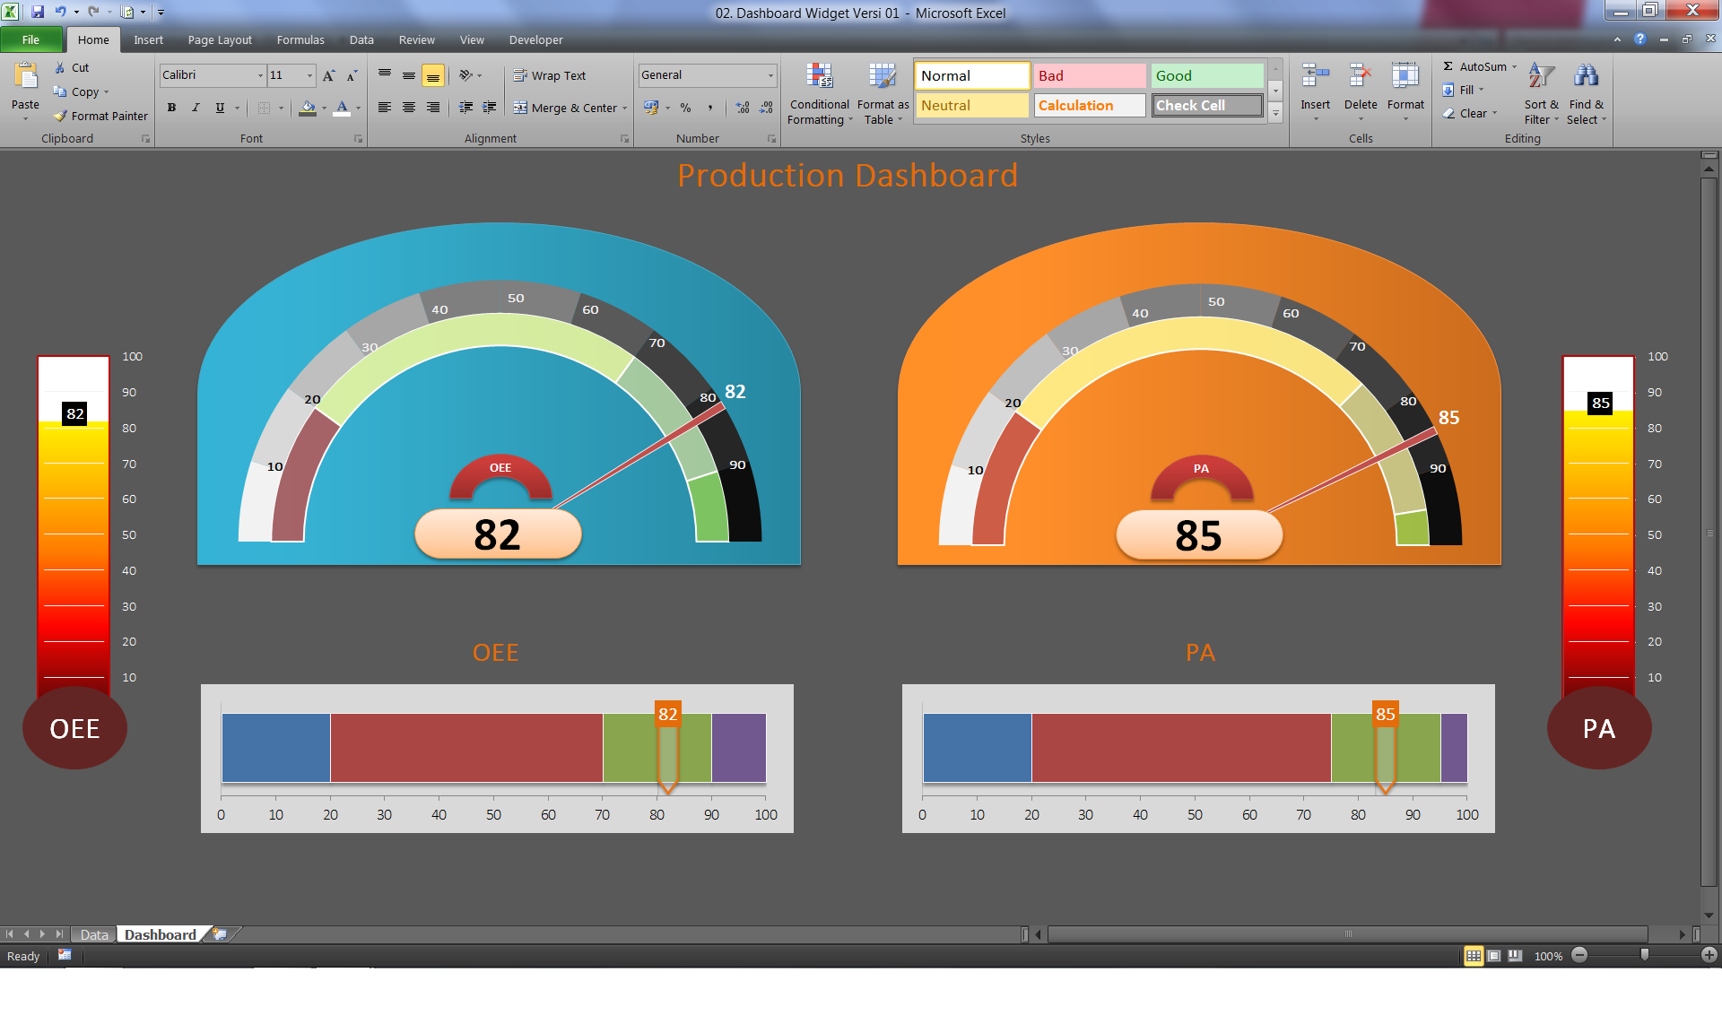The height and width of the screenshot is (1033, 1722).
Task: Expand the General number format dropdown
Action: click(x=770, y=75)
